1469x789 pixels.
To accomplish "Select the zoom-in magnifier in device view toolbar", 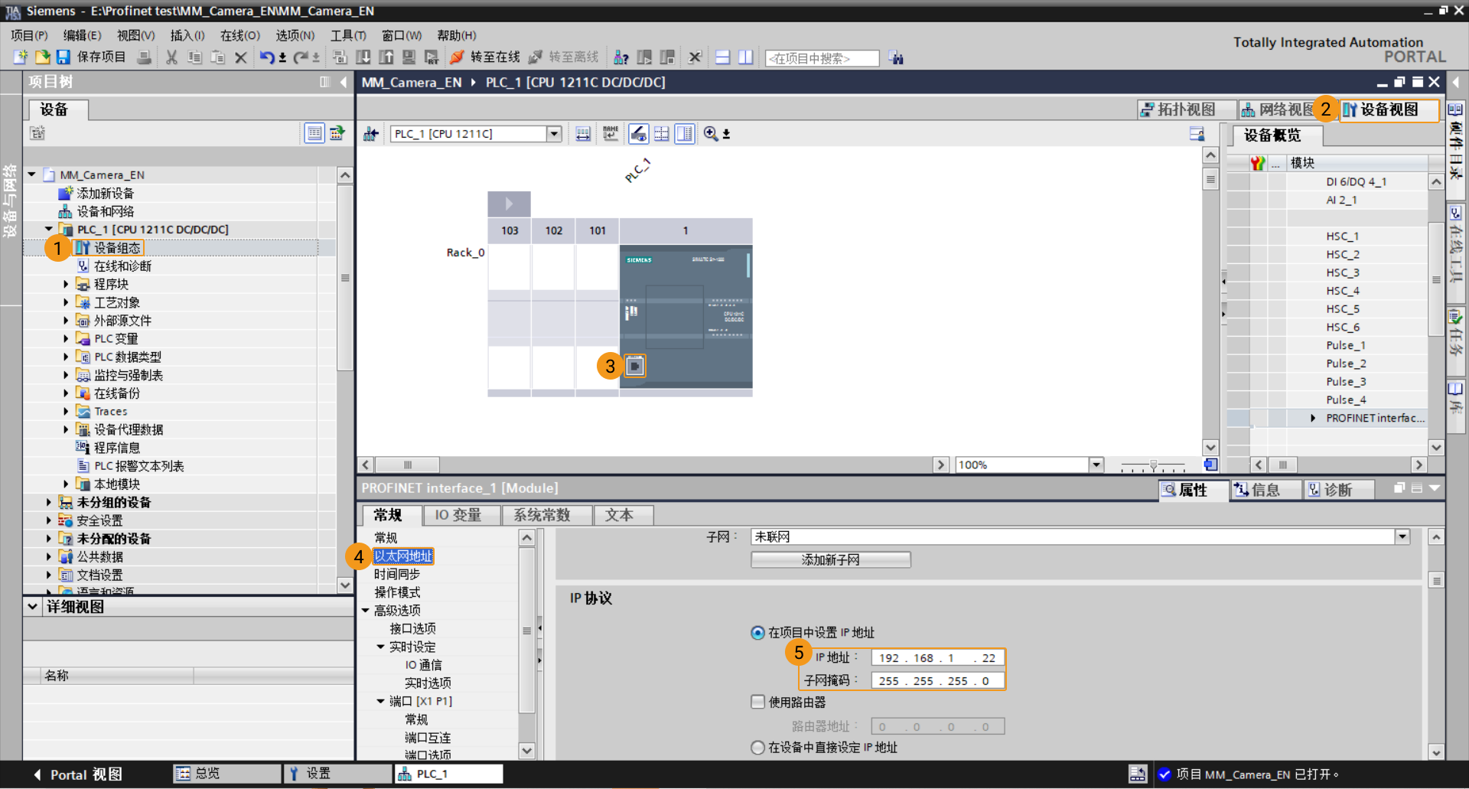I will pos(711,133).
